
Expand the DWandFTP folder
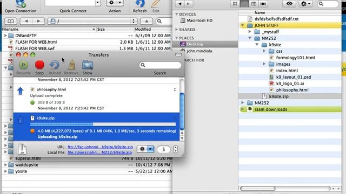(x=5, y=36)
